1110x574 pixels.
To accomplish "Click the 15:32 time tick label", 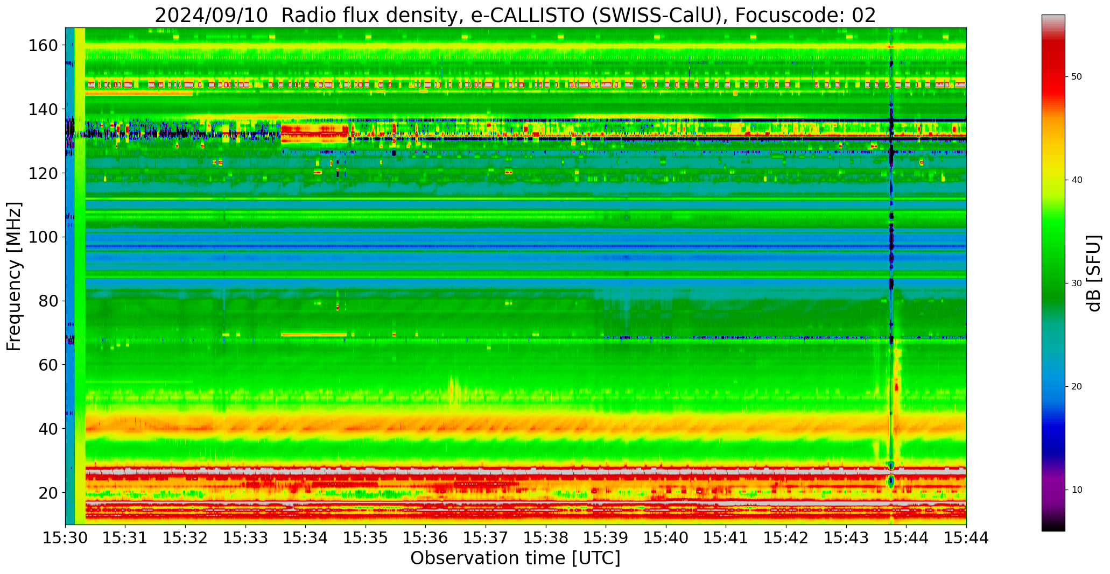I will (186, 537).
